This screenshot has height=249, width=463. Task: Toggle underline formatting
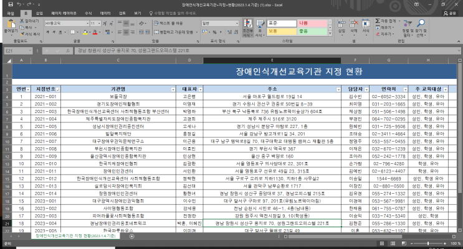(x=60, y=32)
